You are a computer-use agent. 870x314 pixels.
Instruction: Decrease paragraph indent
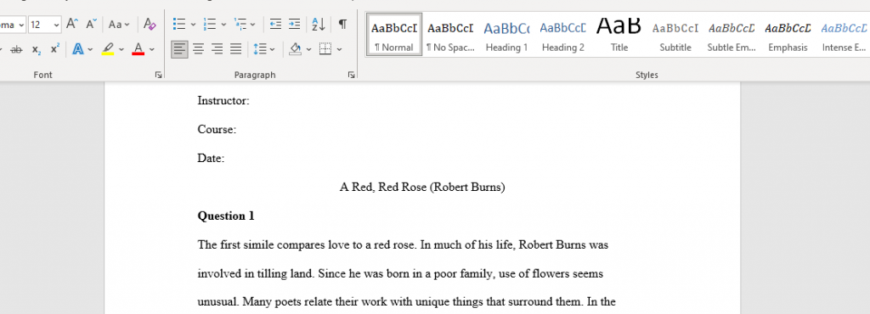tap(275, 25)
